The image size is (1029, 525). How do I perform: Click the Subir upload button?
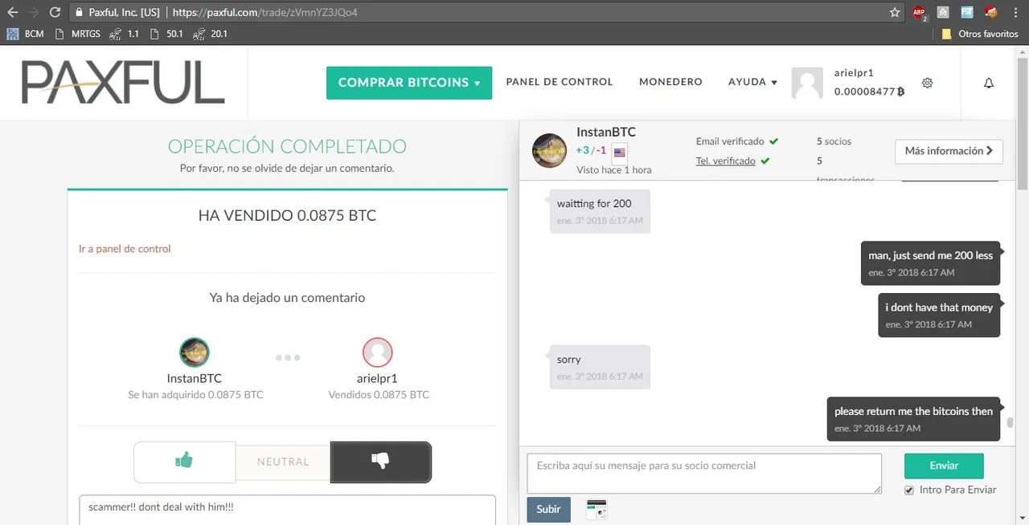click(x=549, y=510)
